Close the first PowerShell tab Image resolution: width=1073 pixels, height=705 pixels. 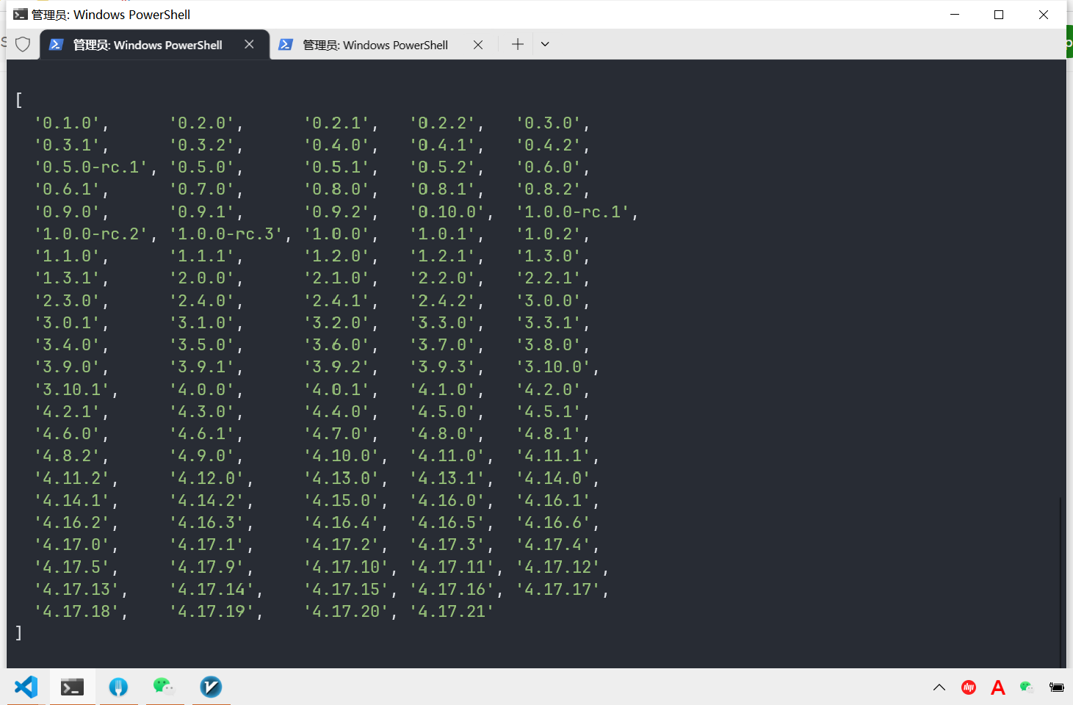pyautogui.click(x=250, y=44)
